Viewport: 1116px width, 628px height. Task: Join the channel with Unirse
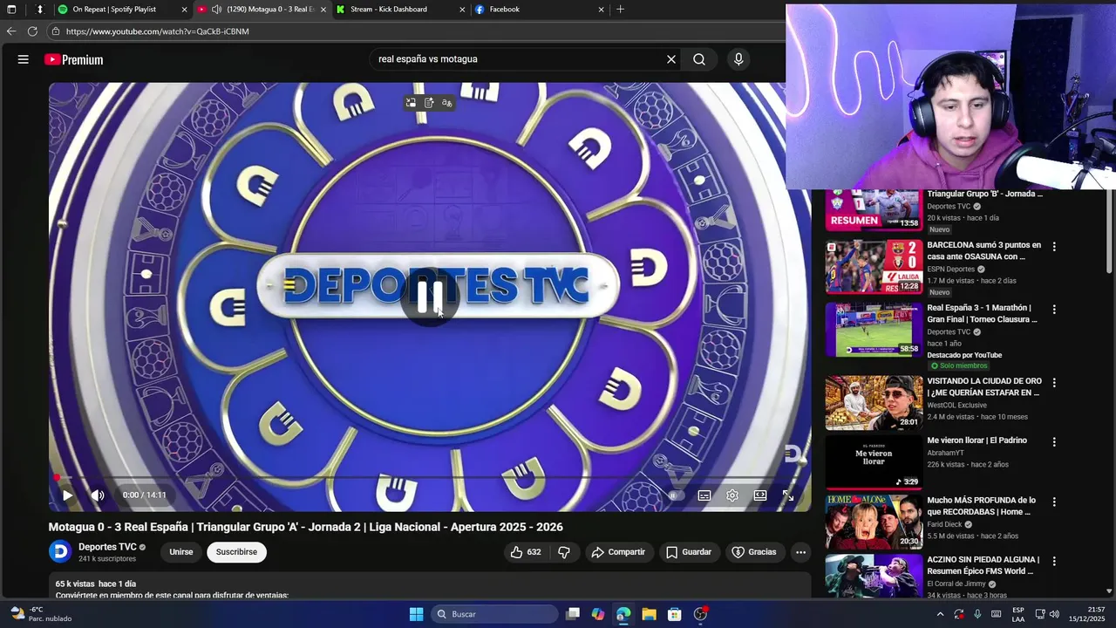[181, 552]
